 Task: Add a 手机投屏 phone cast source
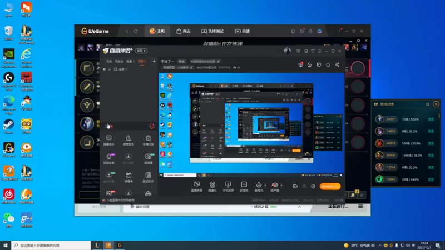pyautogui.click(x=228, y=187)
